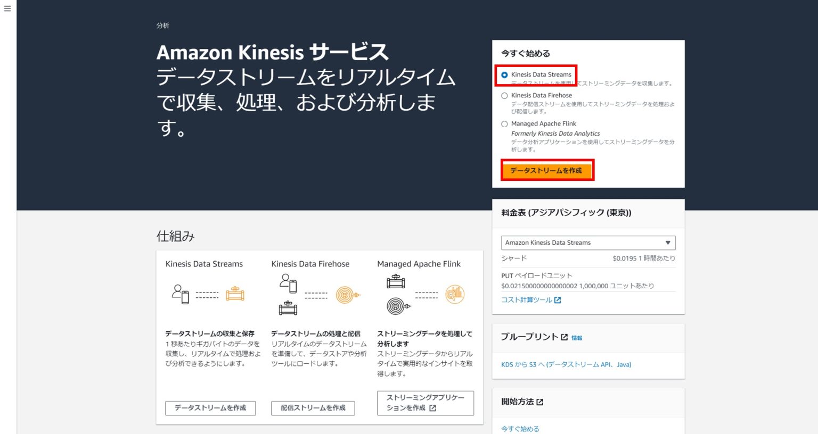Click the external link icon beside コスト計算ツール
The width and height of the screenshot is (818, 434).
[557, 299]
